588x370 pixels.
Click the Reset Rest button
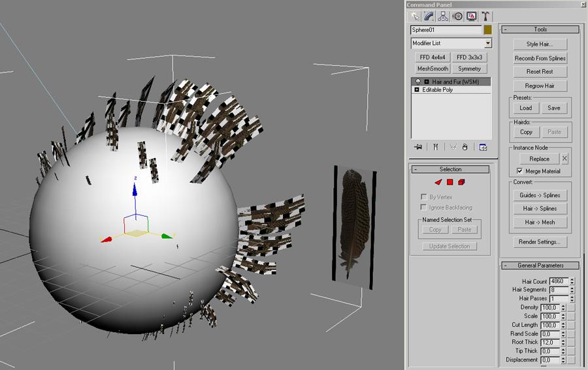(540, 72)
